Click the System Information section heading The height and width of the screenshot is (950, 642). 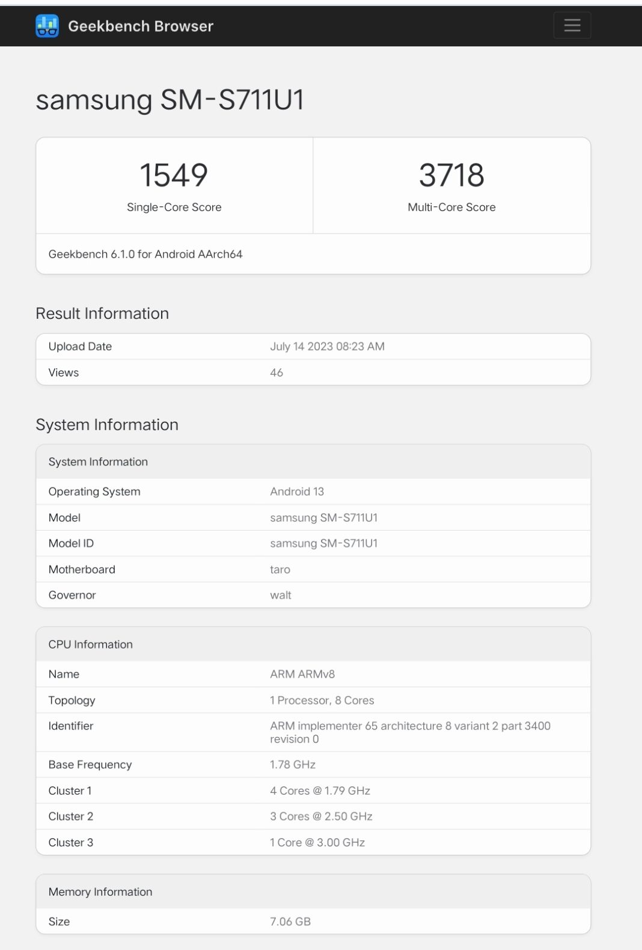[x=107, y=425]
